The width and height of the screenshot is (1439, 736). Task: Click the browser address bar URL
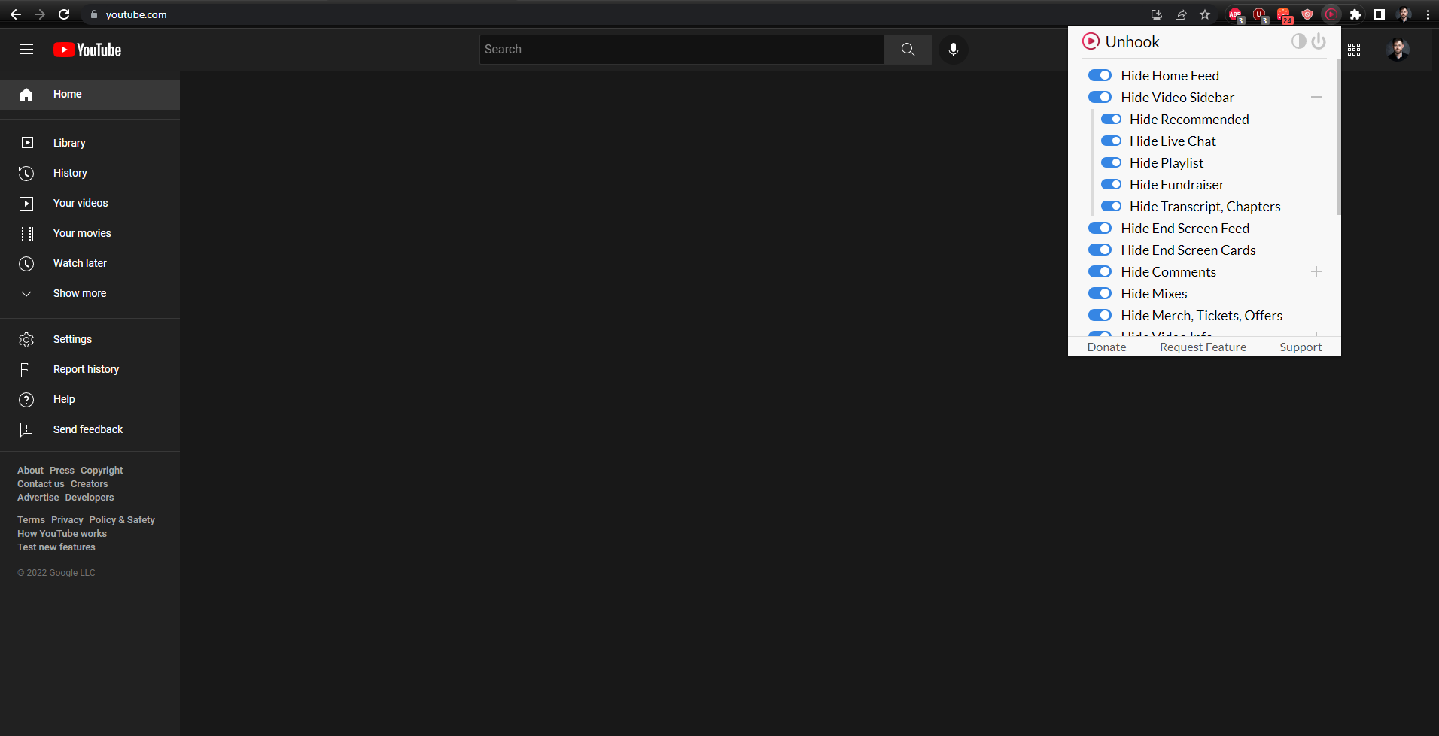point(136,14)
